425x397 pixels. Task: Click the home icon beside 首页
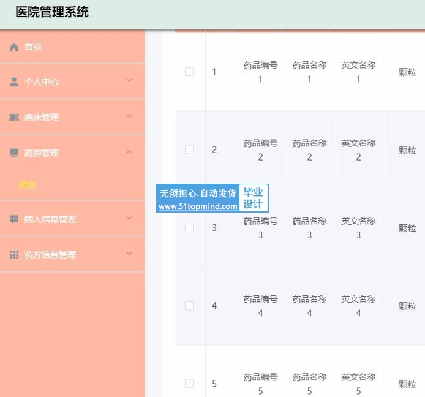coord(14,47)
